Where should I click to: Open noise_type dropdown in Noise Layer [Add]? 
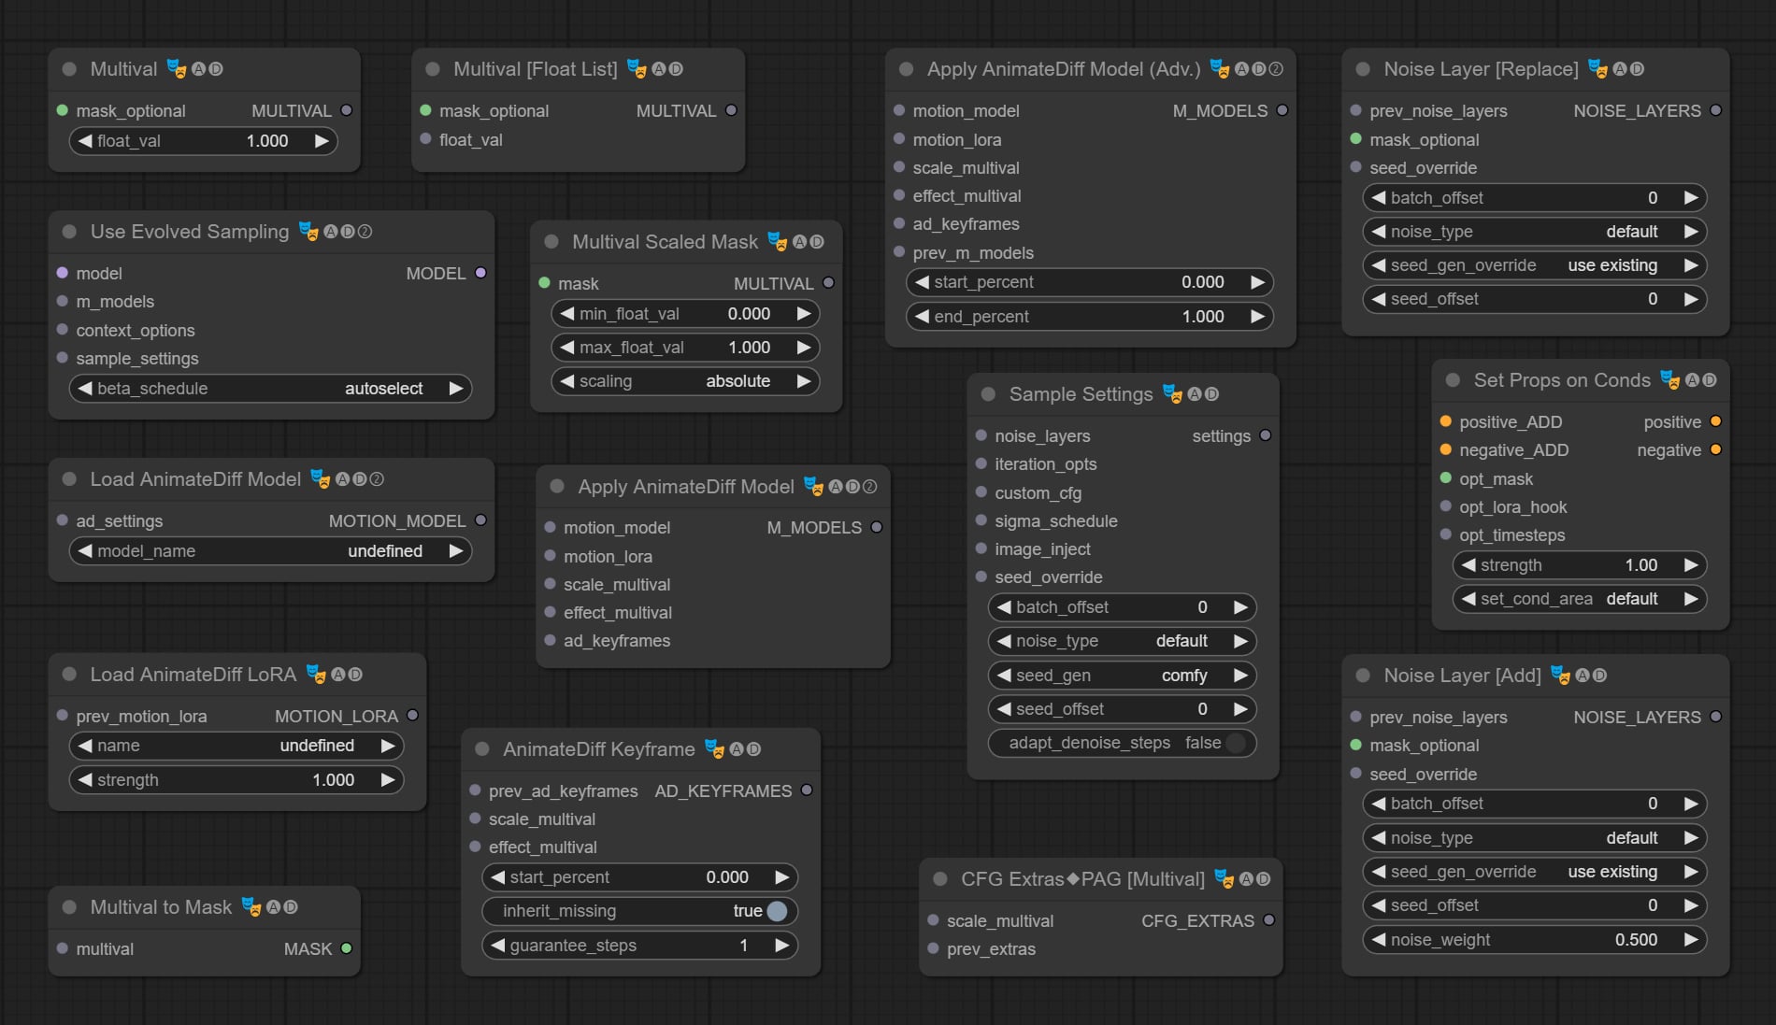tap(1534, 838)
